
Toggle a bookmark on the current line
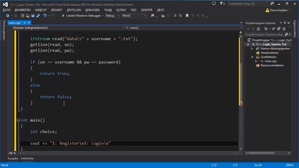pyautogui.click(x=187, y=15)
